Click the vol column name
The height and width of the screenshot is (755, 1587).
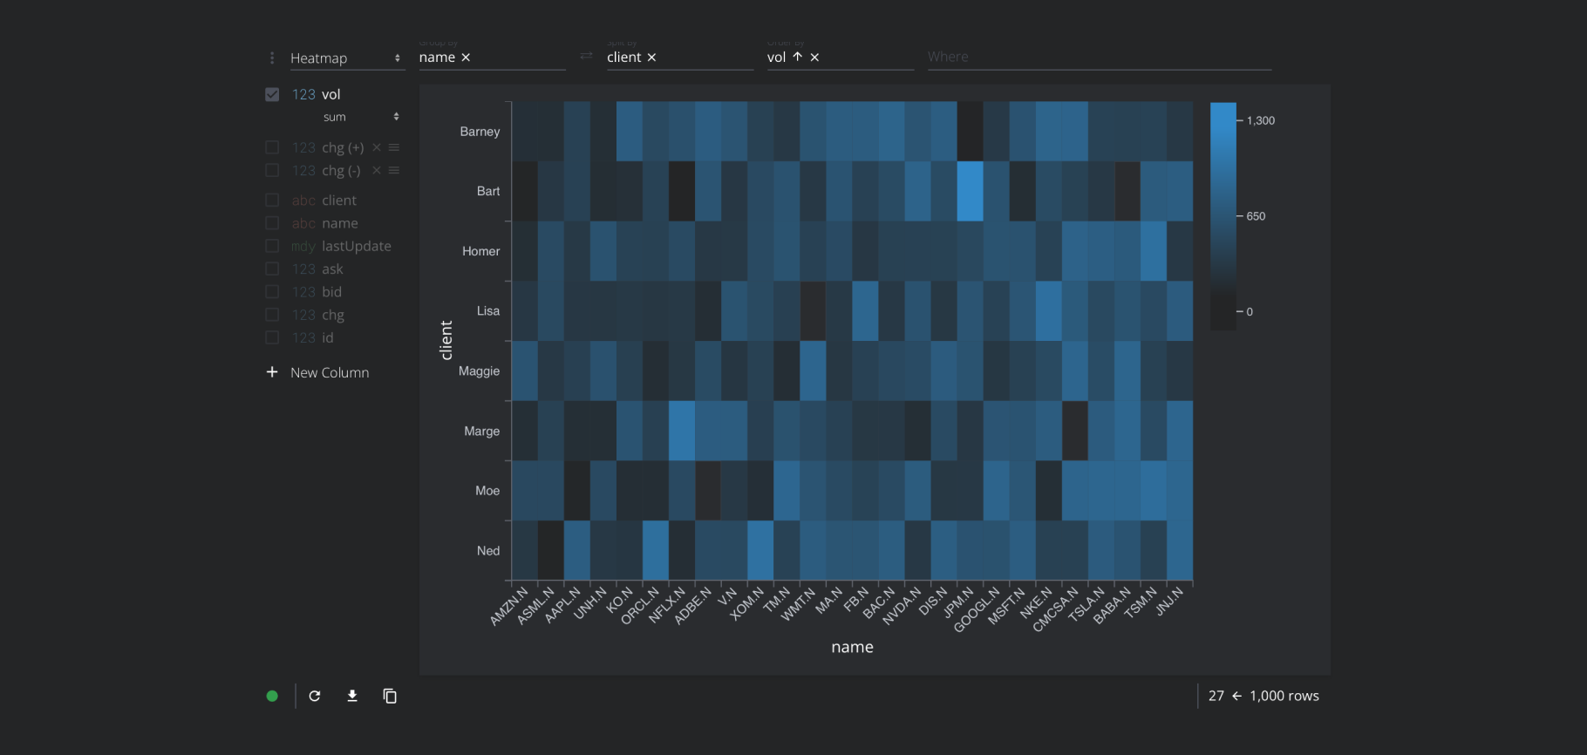tap(331, 94)
